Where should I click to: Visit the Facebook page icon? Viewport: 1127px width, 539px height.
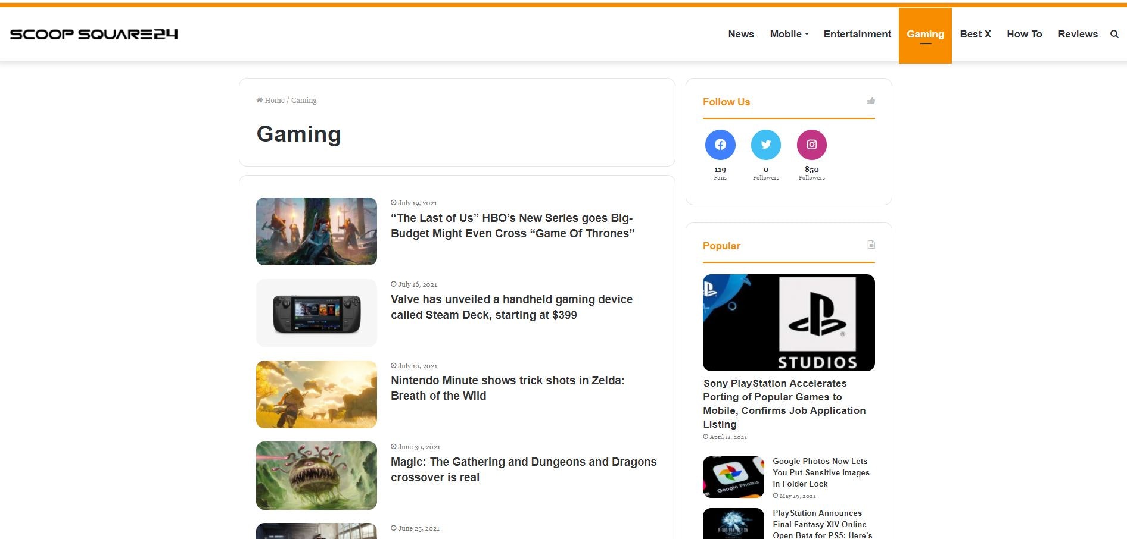[720, 145]
